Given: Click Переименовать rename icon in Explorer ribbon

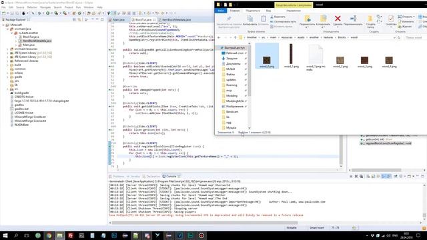Looking at the screenshot, I should (353, 19).
